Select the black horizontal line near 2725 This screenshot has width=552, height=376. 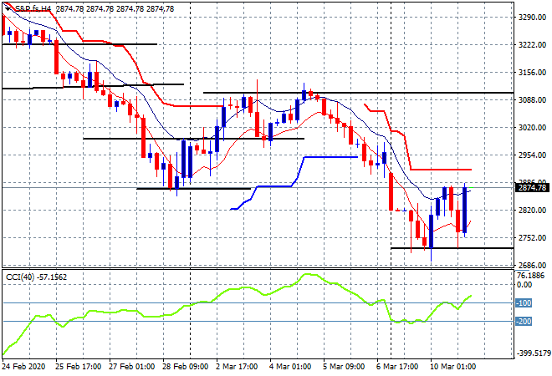pyautogui.click(x=452, y=248)
